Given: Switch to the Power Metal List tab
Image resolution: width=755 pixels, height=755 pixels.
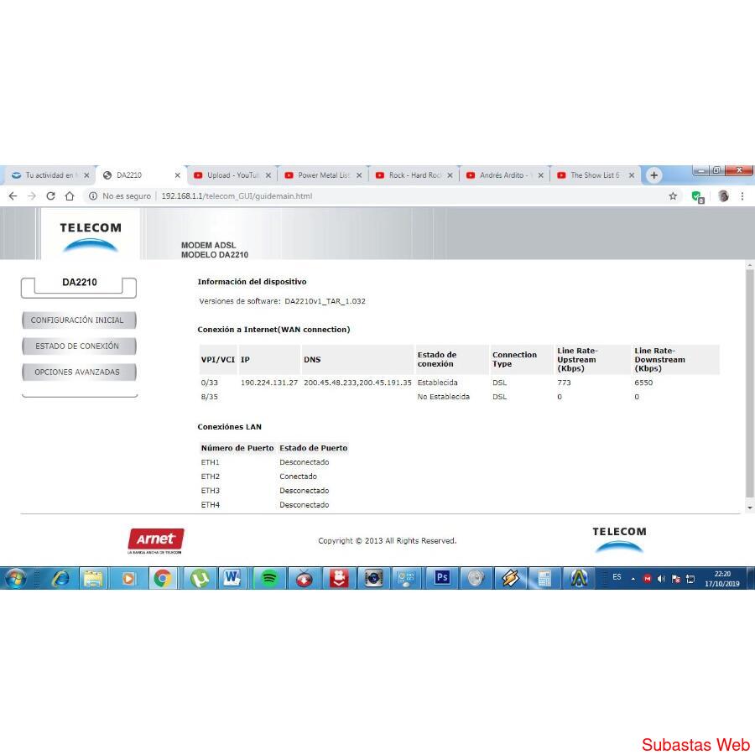Looking at the screenshot, I should 322,175.
